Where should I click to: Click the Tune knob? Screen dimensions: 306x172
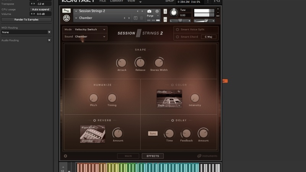click(174, 13)
